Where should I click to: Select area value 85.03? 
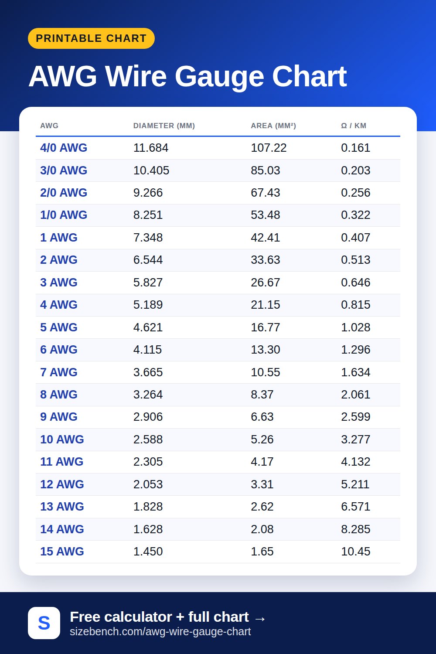coord(266,170)
